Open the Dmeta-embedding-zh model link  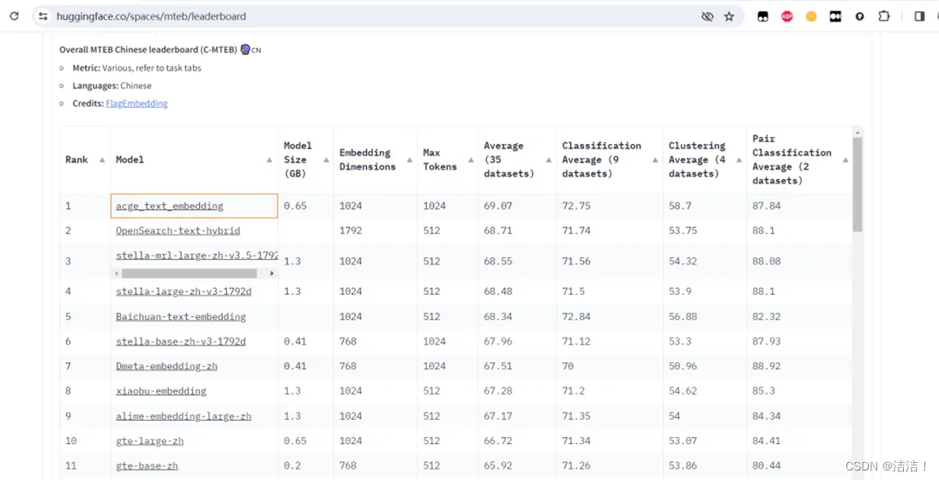coord(166,366)
